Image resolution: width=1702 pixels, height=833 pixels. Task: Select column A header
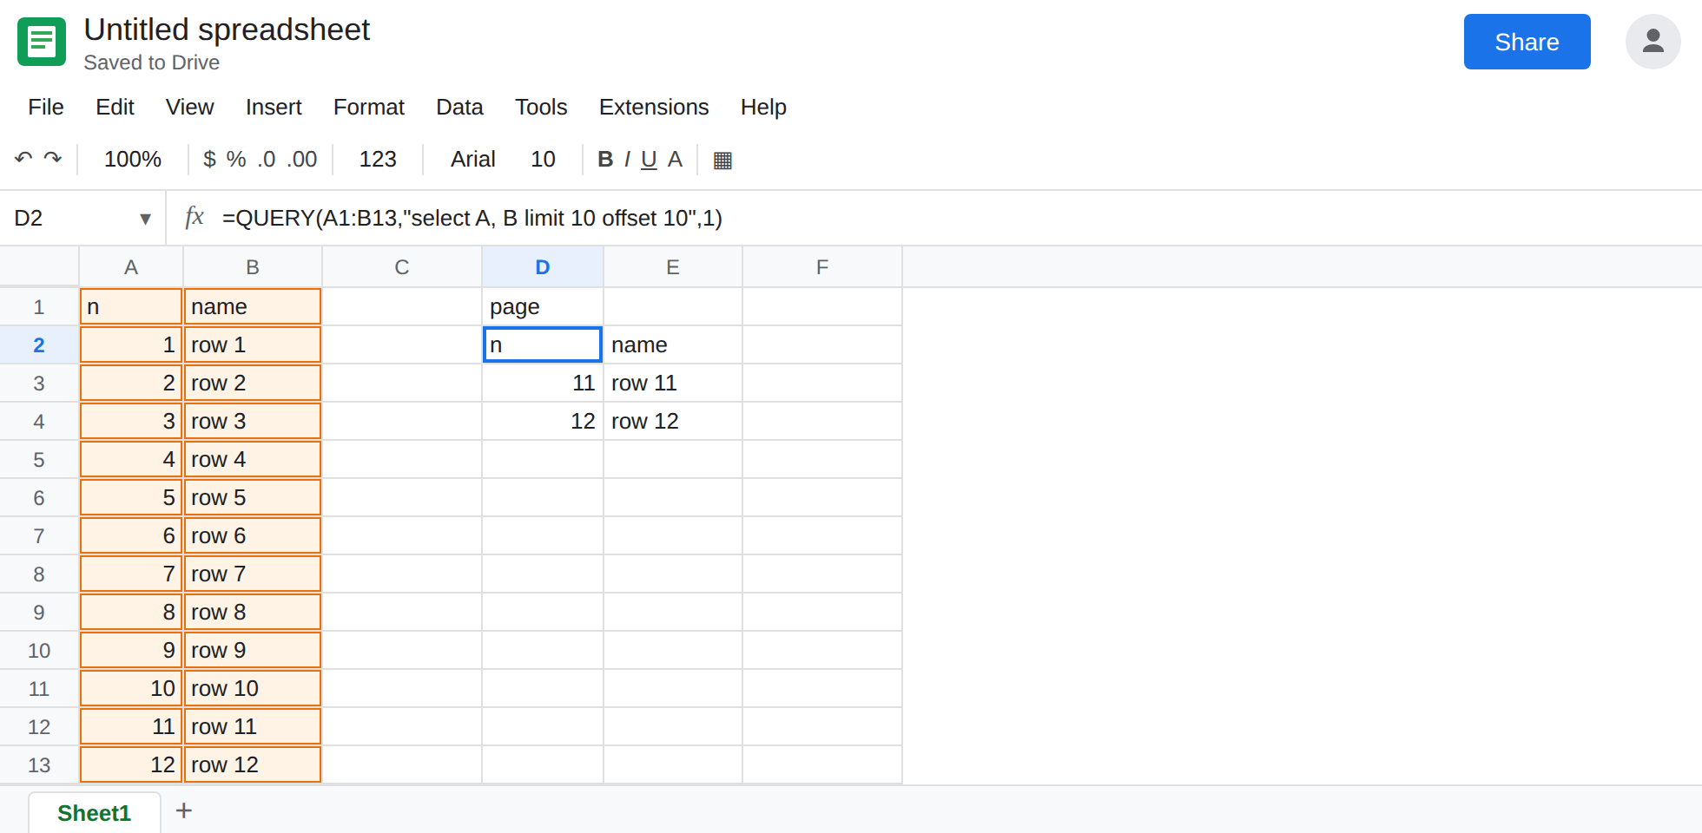coord(131,267)
